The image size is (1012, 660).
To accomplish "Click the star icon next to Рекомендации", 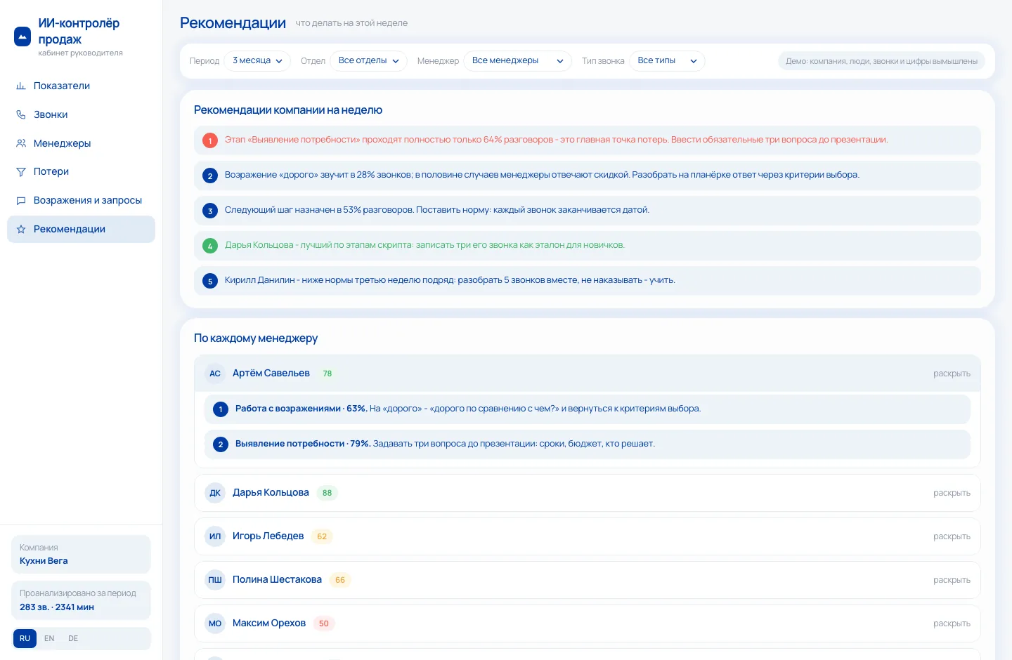I will click(21, 230).
